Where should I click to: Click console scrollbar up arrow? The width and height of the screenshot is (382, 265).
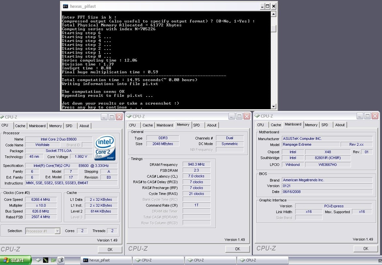click(273, 14)
